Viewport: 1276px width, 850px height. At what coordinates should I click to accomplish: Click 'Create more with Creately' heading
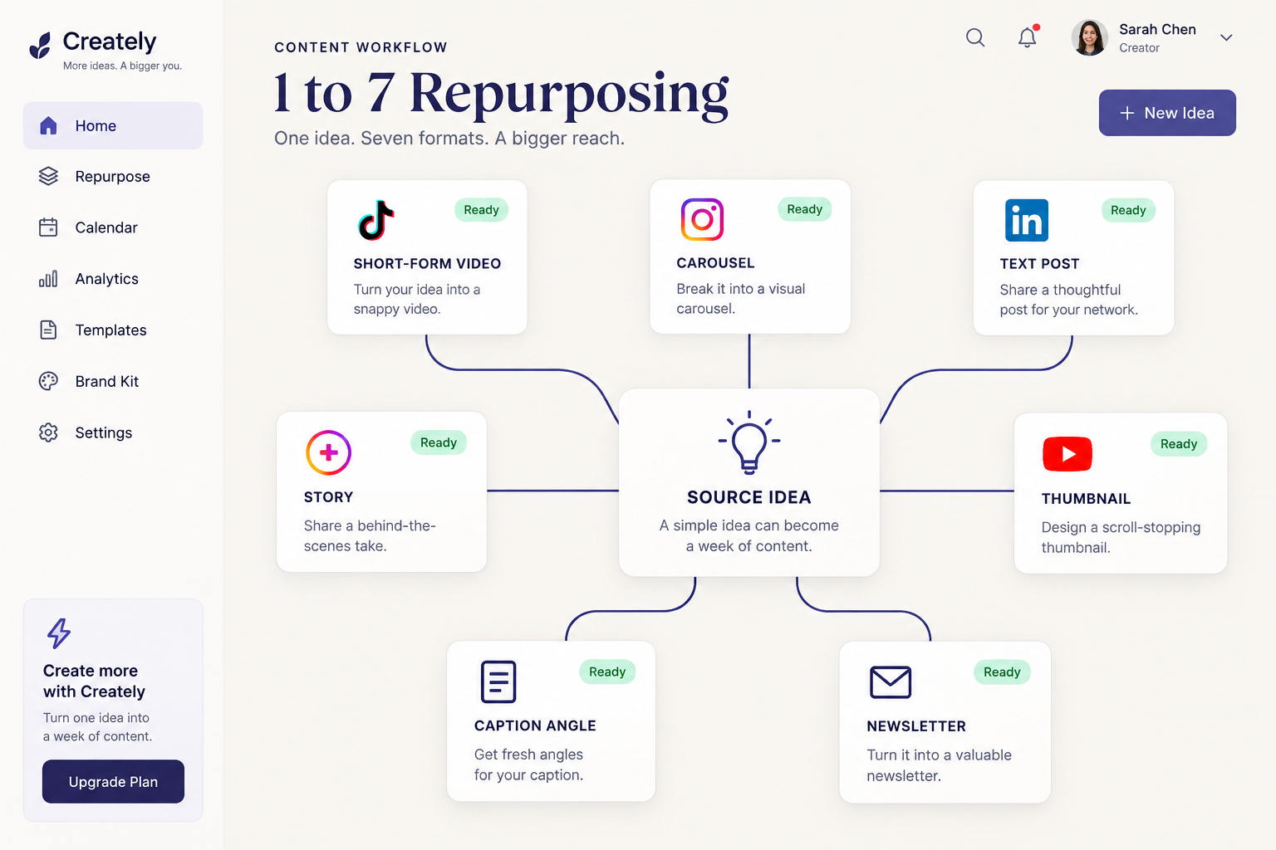94,681
